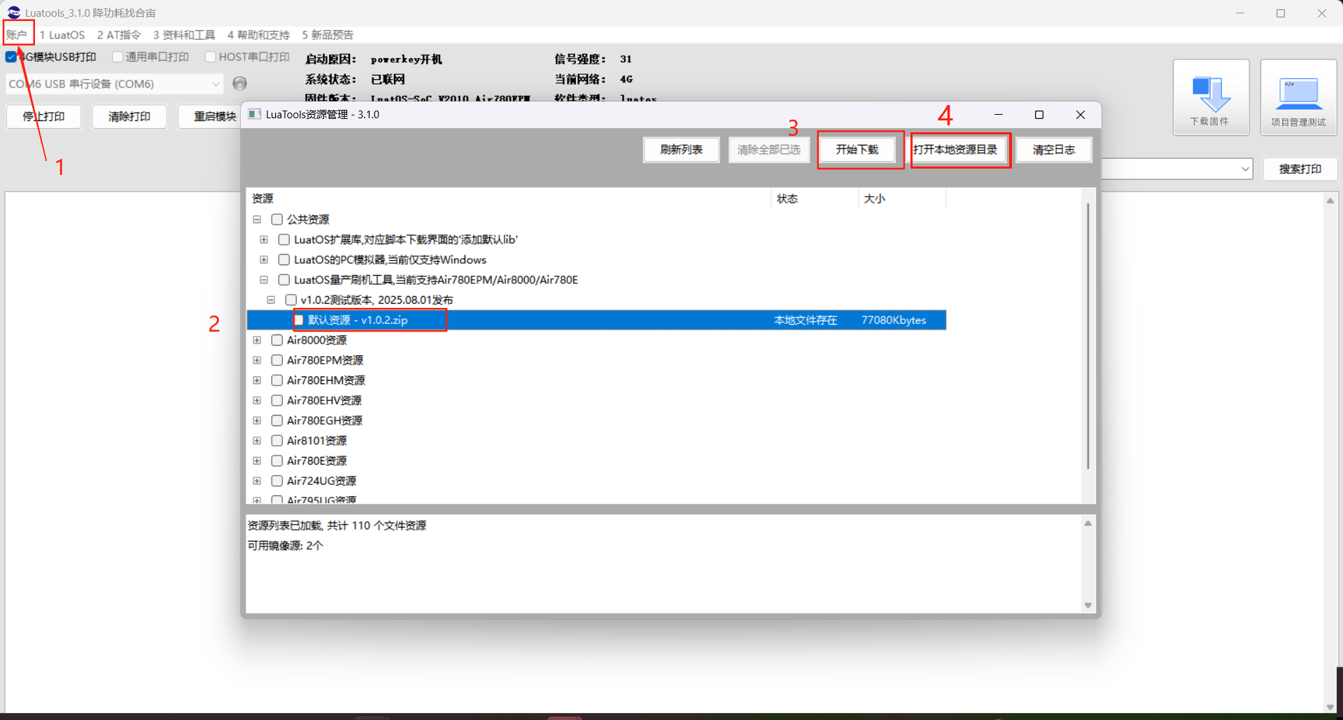
Task: Click the 下载固件 download firmware icon
Action: [1211, 97]
